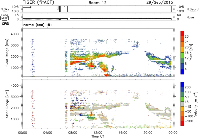
Task: Click the 'Time UT' axis title
Action: (98, 136)
